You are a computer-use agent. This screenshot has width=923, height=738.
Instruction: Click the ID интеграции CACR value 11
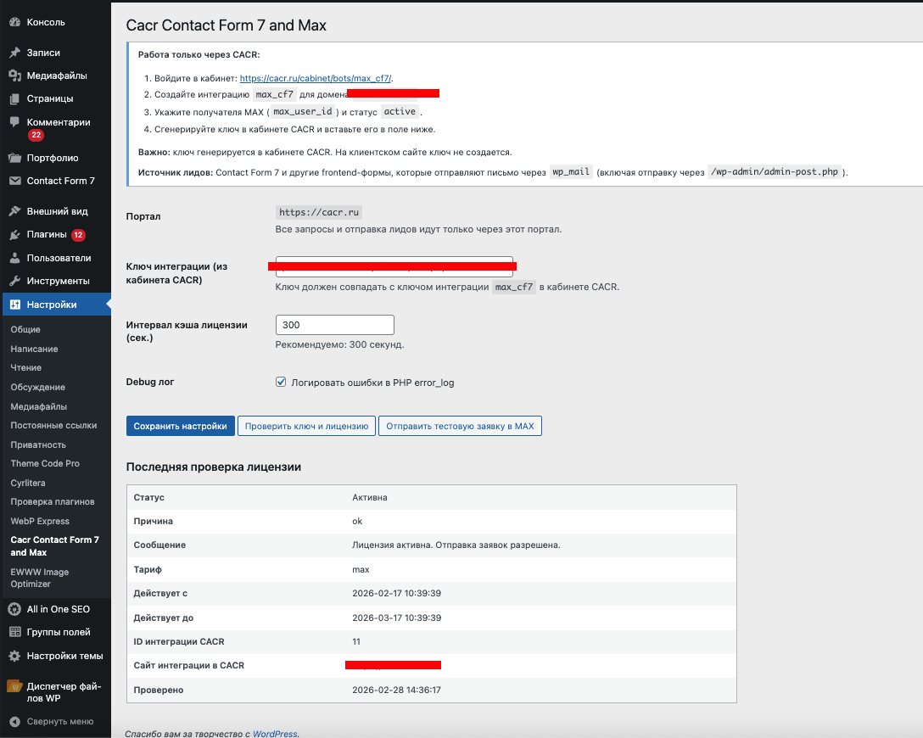[356, 641]
